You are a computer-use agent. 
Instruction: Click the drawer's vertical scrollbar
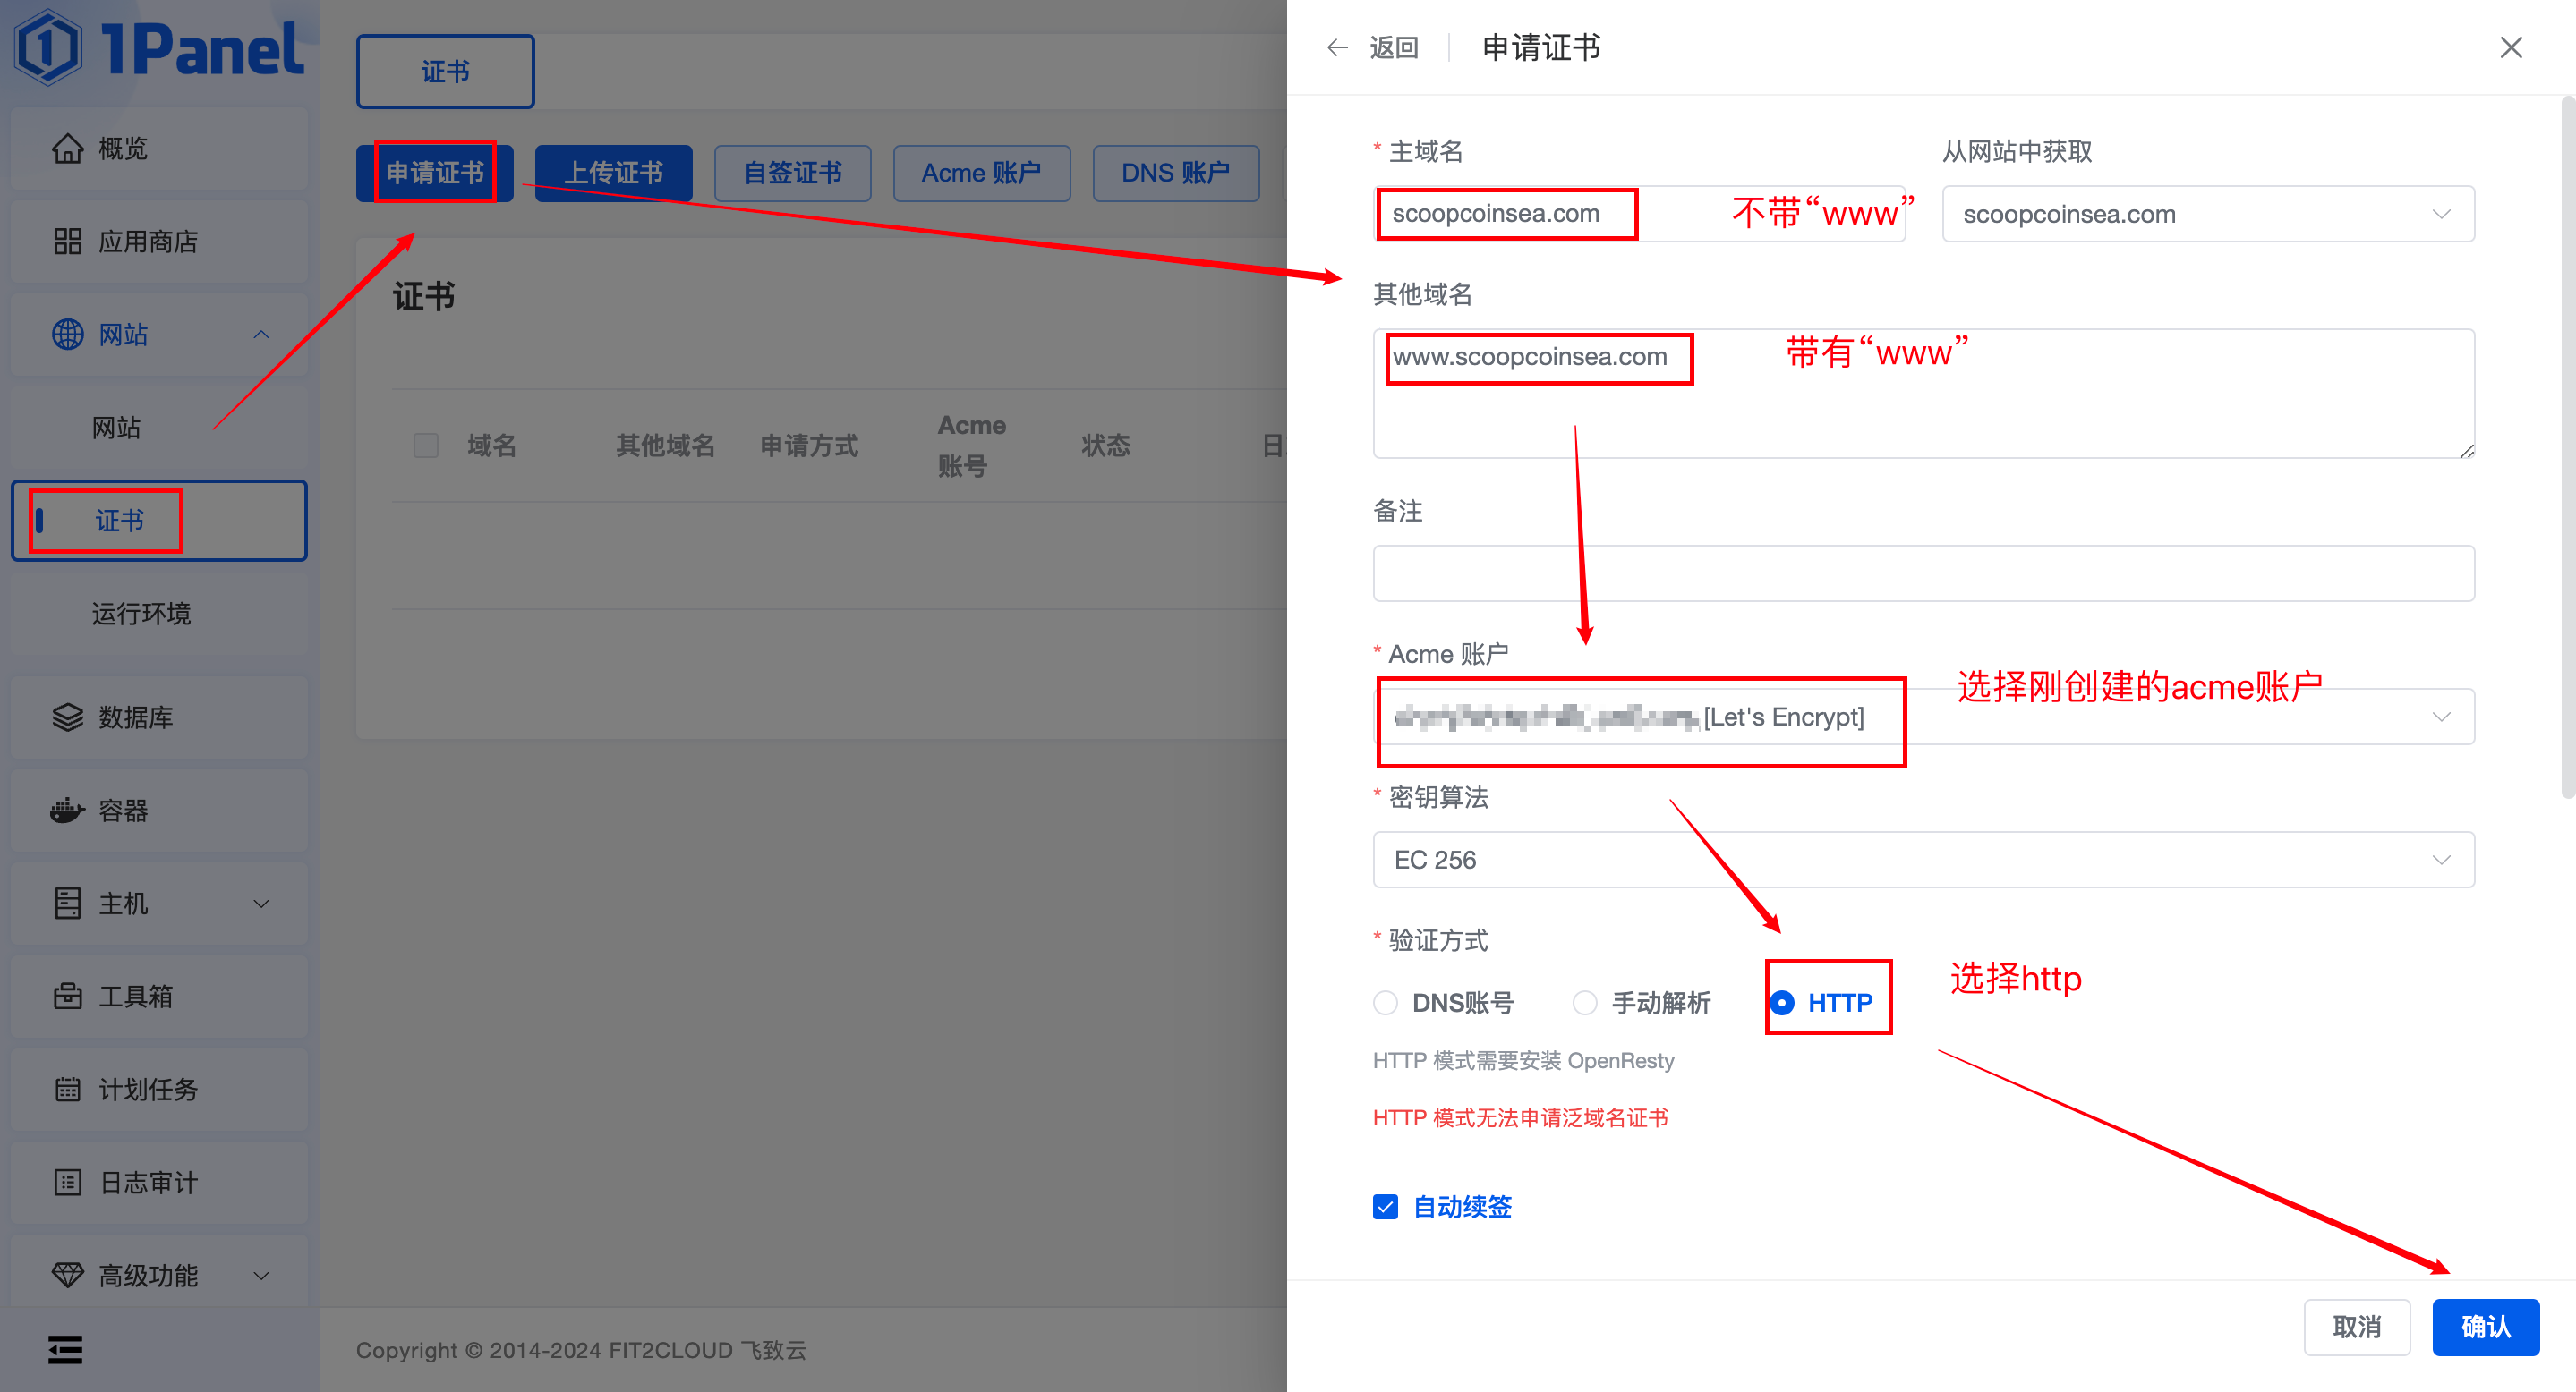2568,446
